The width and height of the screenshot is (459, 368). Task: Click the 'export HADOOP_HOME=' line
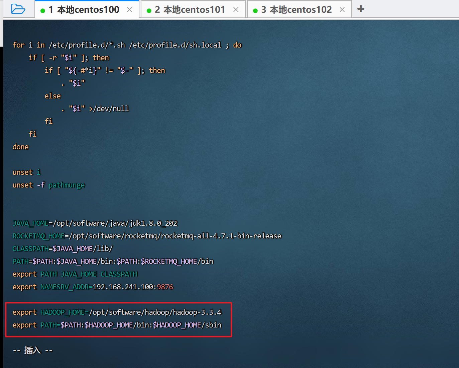(117, 312)
